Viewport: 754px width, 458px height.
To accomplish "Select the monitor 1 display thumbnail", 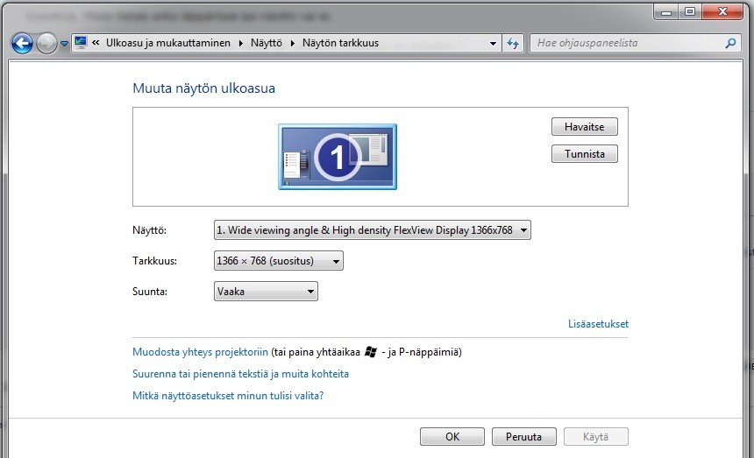I will click(x=338, y=157).
